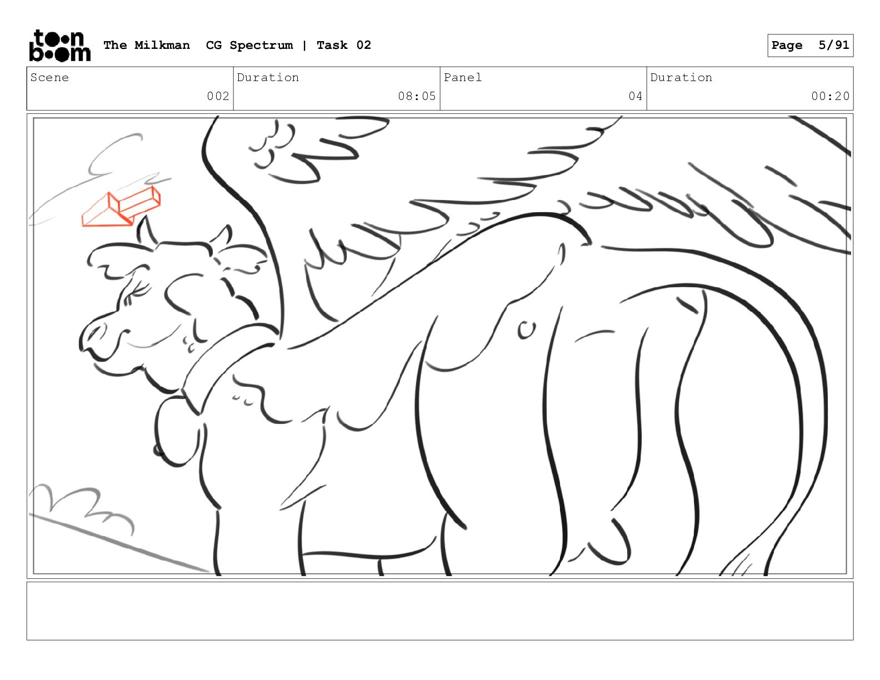Click the storyboard panel drawing of the winged cow
This screenshot has width=880, height=680.
pos(439,346)
